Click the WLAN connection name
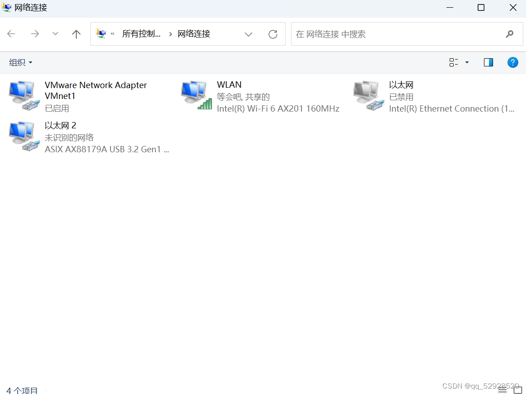 coord(229,85)
